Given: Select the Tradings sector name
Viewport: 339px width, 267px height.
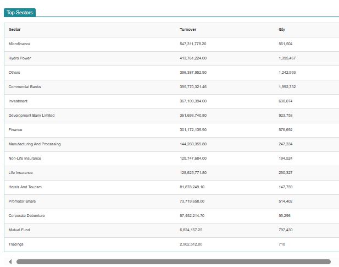Looking at the screenshot, I should tap(16, 244).
